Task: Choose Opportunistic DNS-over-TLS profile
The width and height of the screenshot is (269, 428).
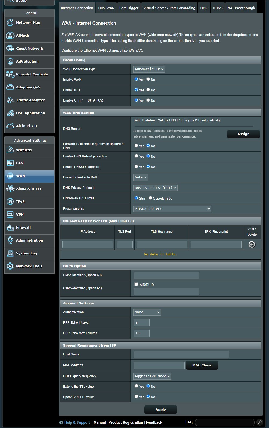Action: pyautogui.click(x=150, y=198)
